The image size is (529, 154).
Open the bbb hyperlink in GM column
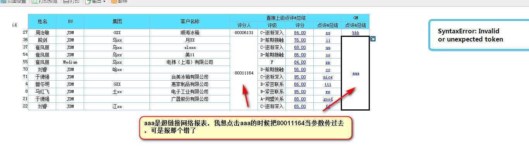[356, 33]
